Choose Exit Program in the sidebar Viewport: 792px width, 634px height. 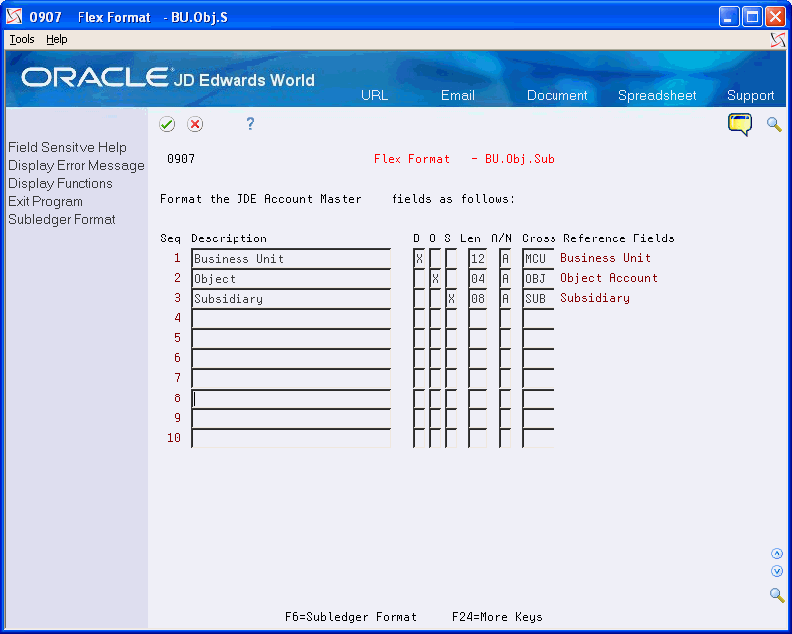(x=46, y=201)
